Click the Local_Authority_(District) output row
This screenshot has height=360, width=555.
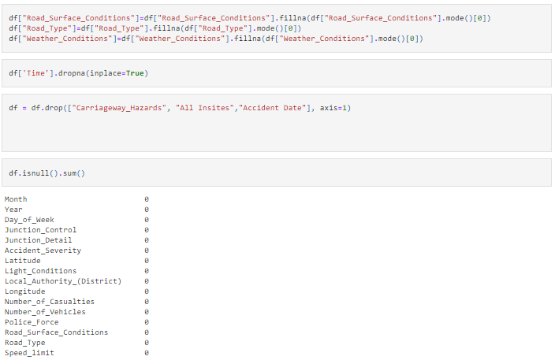click(x=76, y=281)
